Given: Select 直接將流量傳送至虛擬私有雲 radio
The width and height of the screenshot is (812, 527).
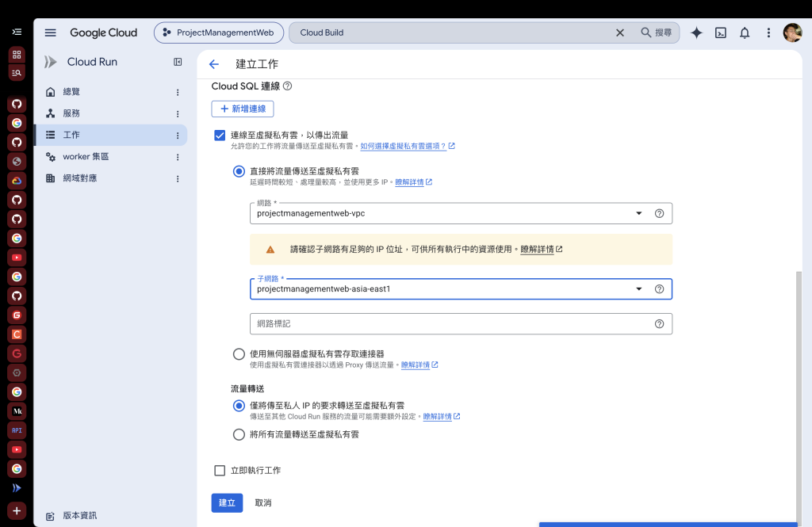Looking at the screenshot, I should [239, 171].
